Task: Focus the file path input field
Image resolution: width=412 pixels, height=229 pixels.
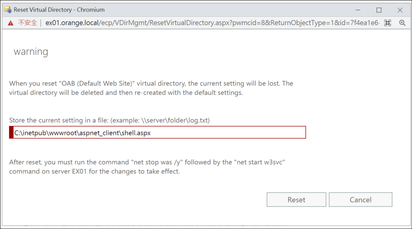Action: click(208, 133)
